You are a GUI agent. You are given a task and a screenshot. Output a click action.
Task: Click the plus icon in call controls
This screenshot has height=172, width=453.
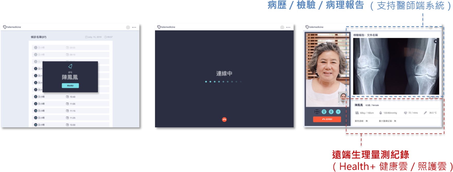point(338,112)
